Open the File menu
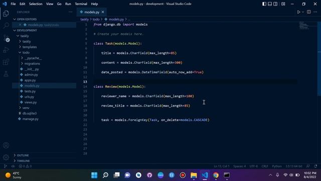The height and width of the screenshot is (181, 321). (x=13, y=4)
